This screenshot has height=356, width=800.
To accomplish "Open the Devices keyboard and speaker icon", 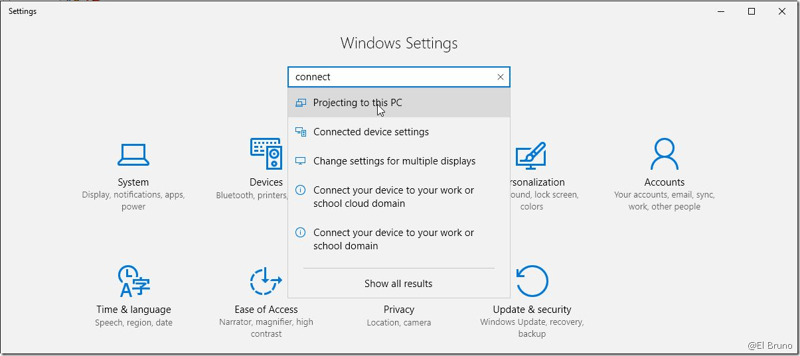I will pyautogui.click(x=266, y=154).
